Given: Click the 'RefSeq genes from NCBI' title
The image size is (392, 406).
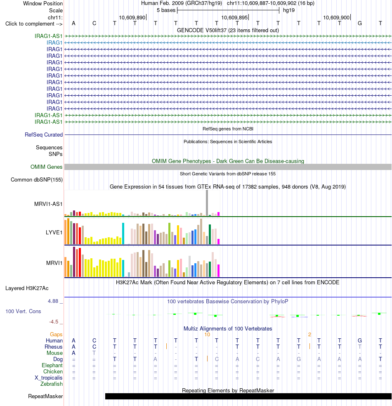Looking at the screenshot, I should pos(228,129).
